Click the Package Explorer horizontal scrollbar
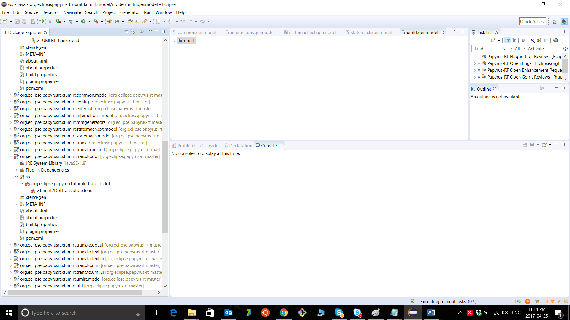570x320 pixels. 74,292
